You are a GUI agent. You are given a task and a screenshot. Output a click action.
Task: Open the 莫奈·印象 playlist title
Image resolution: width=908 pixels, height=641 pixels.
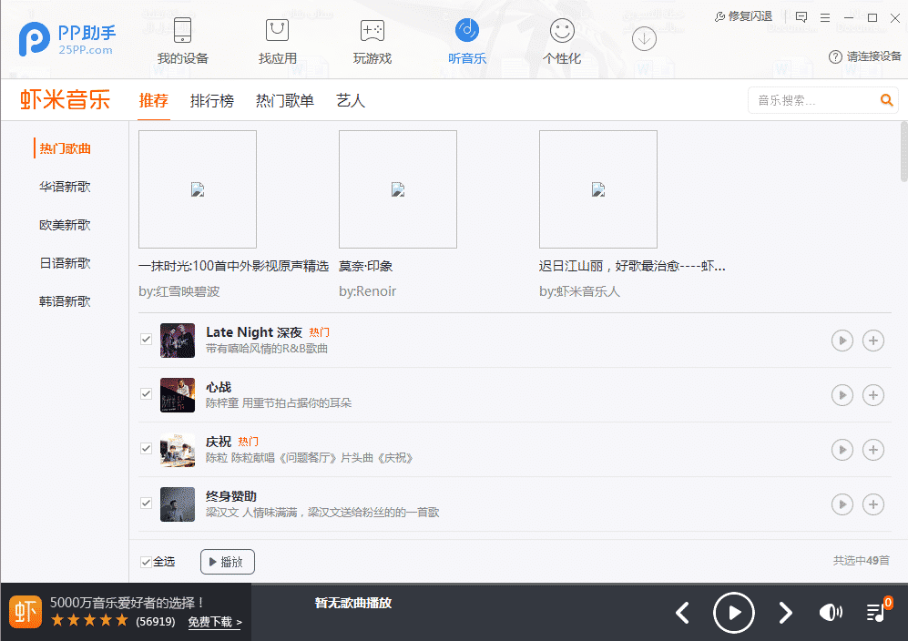(x=366, y=267)
